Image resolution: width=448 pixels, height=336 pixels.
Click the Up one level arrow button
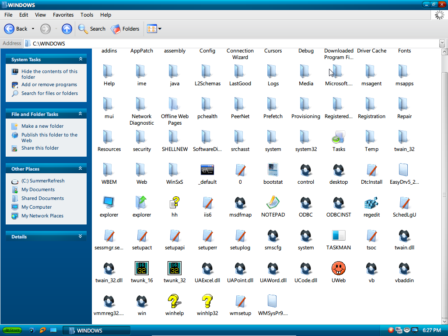tap(67, 29)
